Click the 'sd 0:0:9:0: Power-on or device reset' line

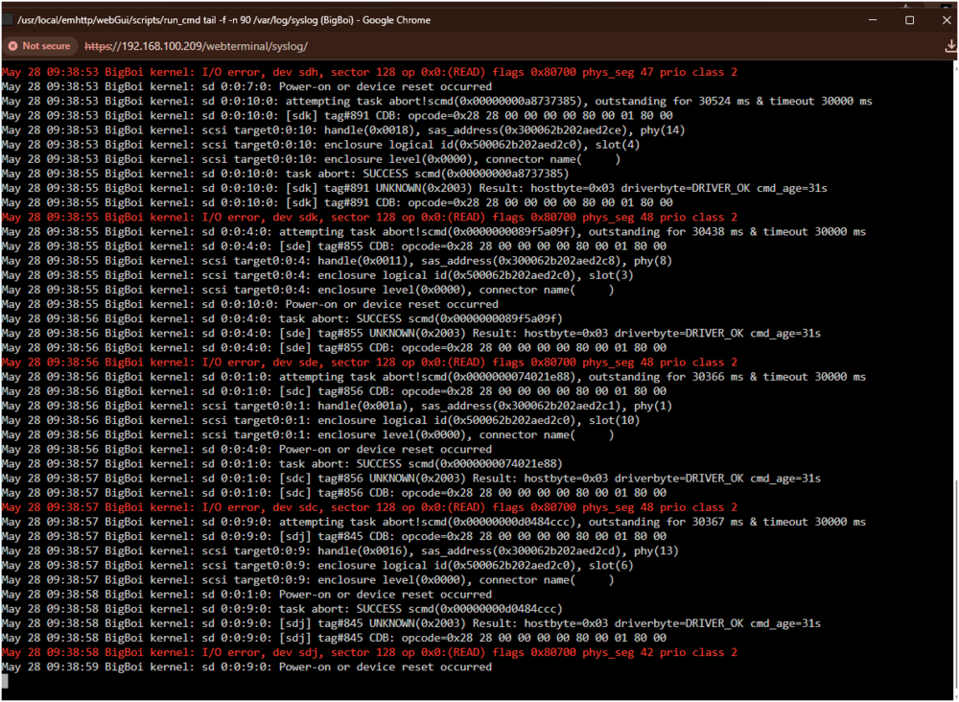(246, 667)
